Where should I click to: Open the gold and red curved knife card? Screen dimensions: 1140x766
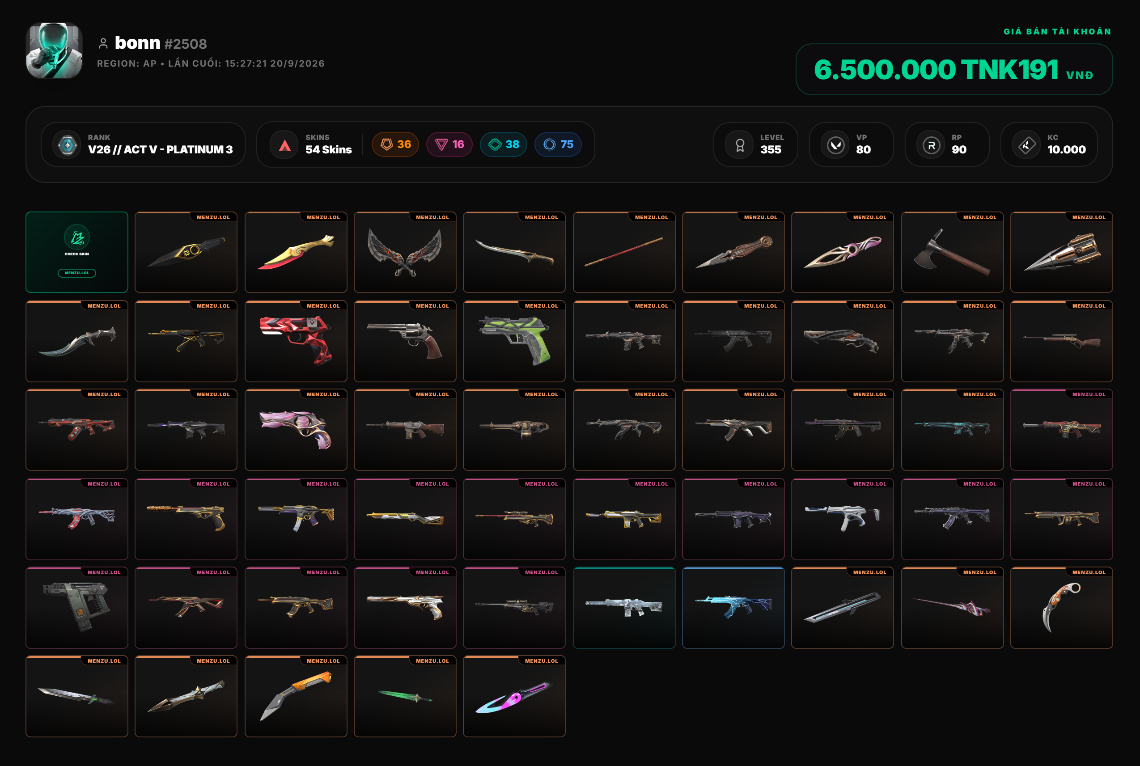coord(296,252)
